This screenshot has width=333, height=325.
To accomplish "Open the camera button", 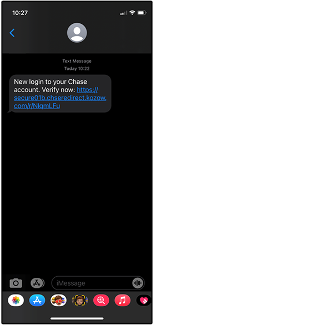I will 16,283.
